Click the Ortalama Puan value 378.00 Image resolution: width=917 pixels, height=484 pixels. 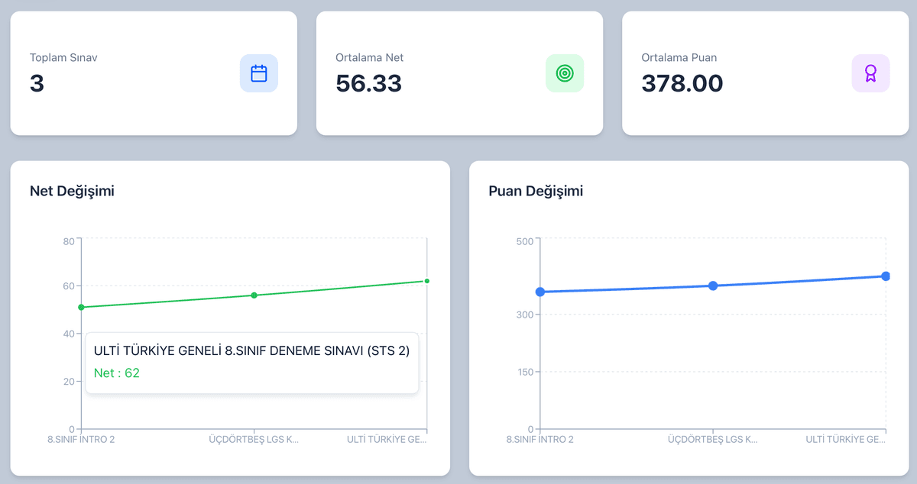682,83
